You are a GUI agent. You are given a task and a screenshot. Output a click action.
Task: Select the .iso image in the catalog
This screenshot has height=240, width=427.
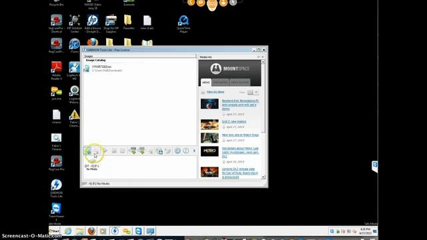point(103,68)
